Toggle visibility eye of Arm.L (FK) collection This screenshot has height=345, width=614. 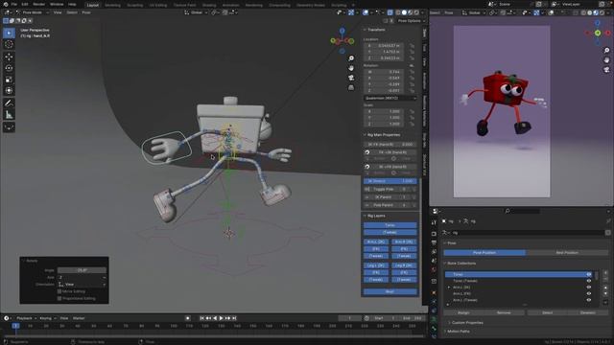tap(588, 293)
